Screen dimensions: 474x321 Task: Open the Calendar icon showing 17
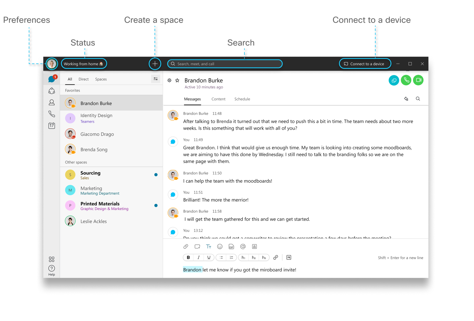(x=52, y=126)
